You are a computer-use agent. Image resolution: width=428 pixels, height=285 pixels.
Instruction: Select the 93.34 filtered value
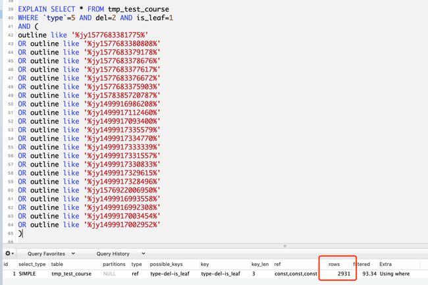click(x=369, y=274)
